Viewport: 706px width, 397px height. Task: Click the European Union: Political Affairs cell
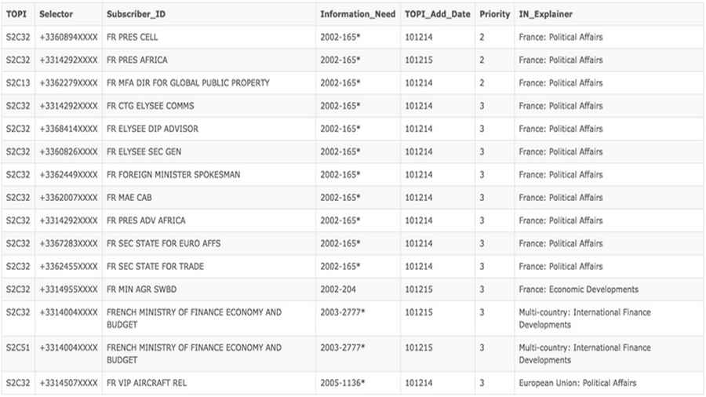pos(577,383)
